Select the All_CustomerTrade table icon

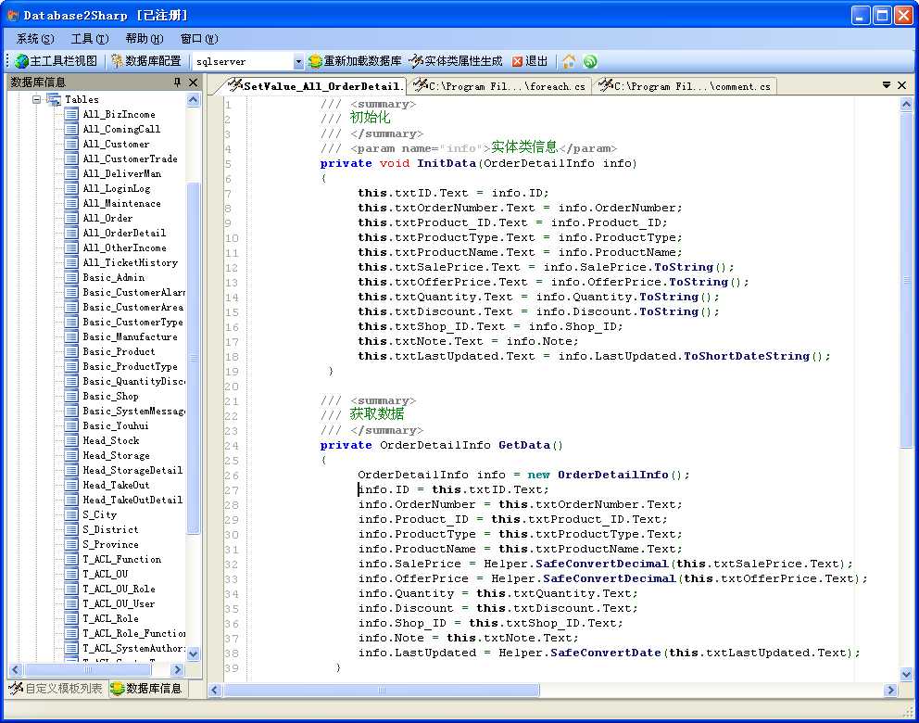pyautogui.click(x=71, y=159)
